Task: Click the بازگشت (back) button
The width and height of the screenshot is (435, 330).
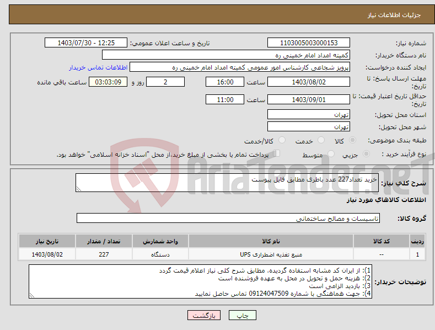Action: click(204, 315)
